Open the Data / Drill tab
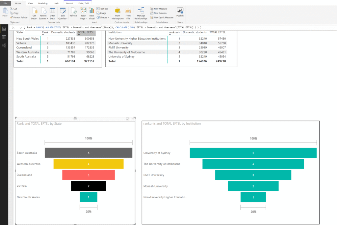The image size is (337, 225). tap(84, 3)
